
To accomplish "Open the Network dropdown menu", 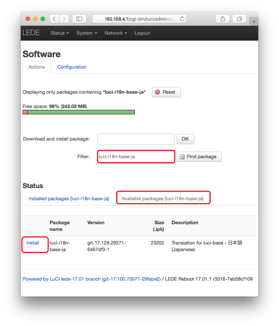I will pos(116,33).
